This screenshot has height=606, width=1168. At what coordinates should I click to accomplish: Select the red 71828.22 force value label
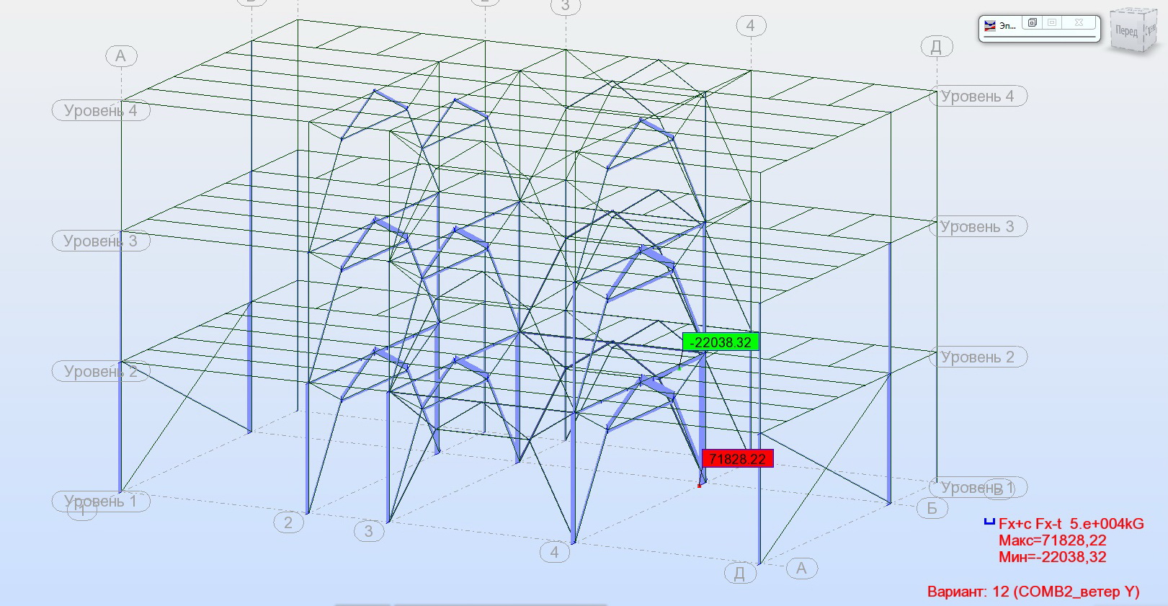tap(737, 459)
